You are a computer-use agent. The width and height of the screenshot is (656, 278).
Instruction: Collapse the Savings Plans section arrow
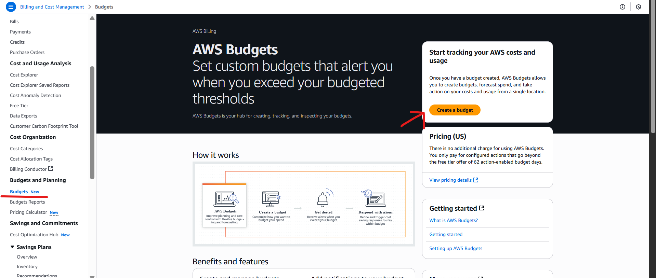(x=12, y=247)
